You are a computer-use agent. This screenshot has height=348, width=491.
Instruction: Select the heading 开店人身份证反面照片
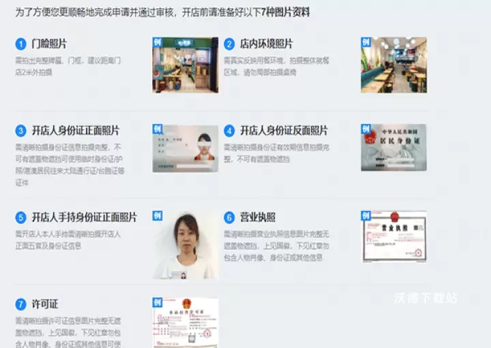(284, 131)
